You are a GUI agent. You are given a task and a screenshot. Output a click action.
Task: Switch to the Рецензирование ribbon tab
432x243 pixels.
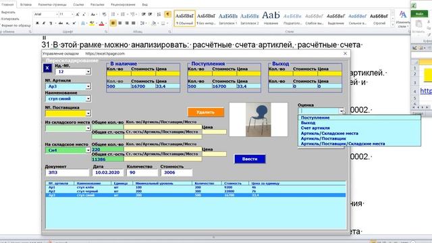[x=123, y=5]
